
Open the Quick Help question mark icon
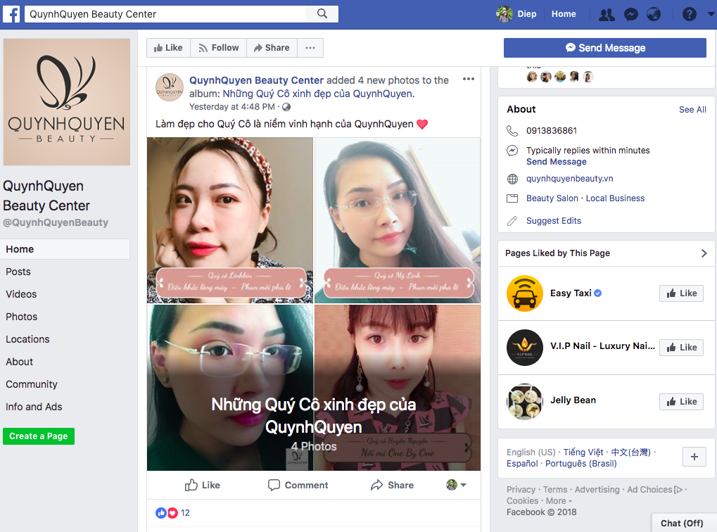[x=689, y=15]
